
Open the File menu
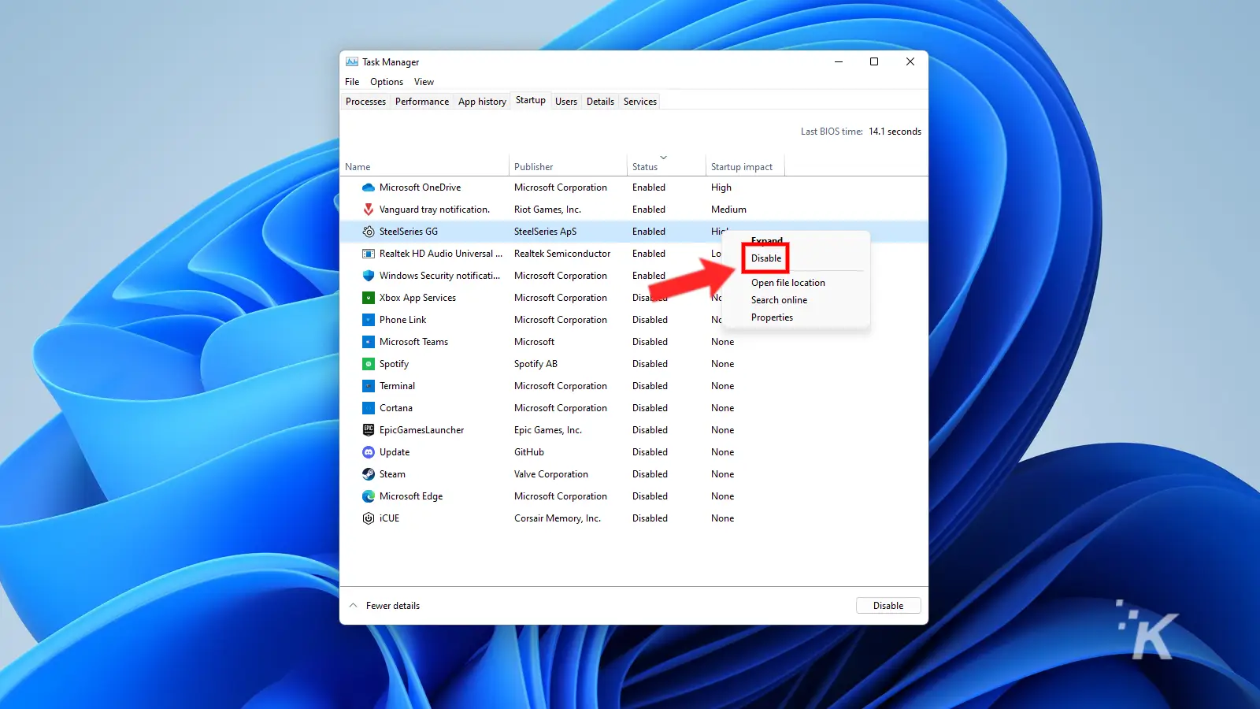coord(352,82)
